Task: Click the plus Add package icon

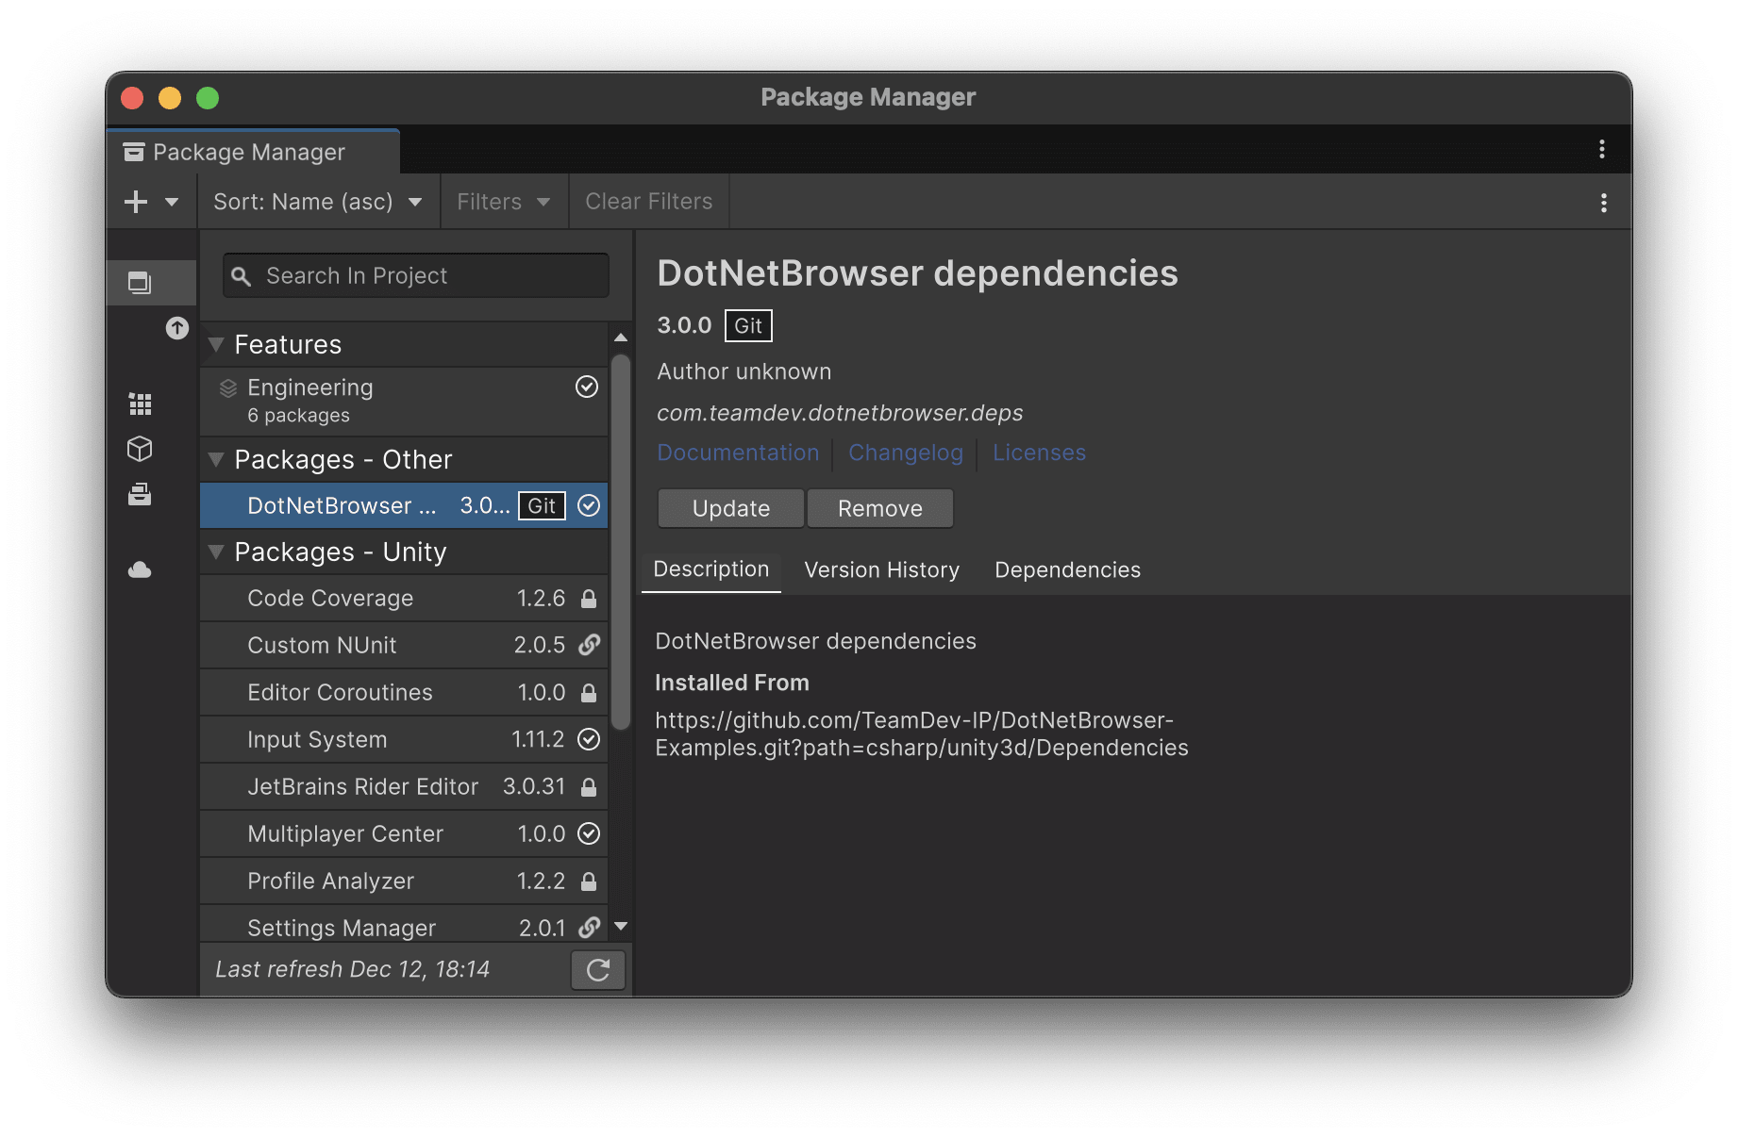Action: [136, 202]
